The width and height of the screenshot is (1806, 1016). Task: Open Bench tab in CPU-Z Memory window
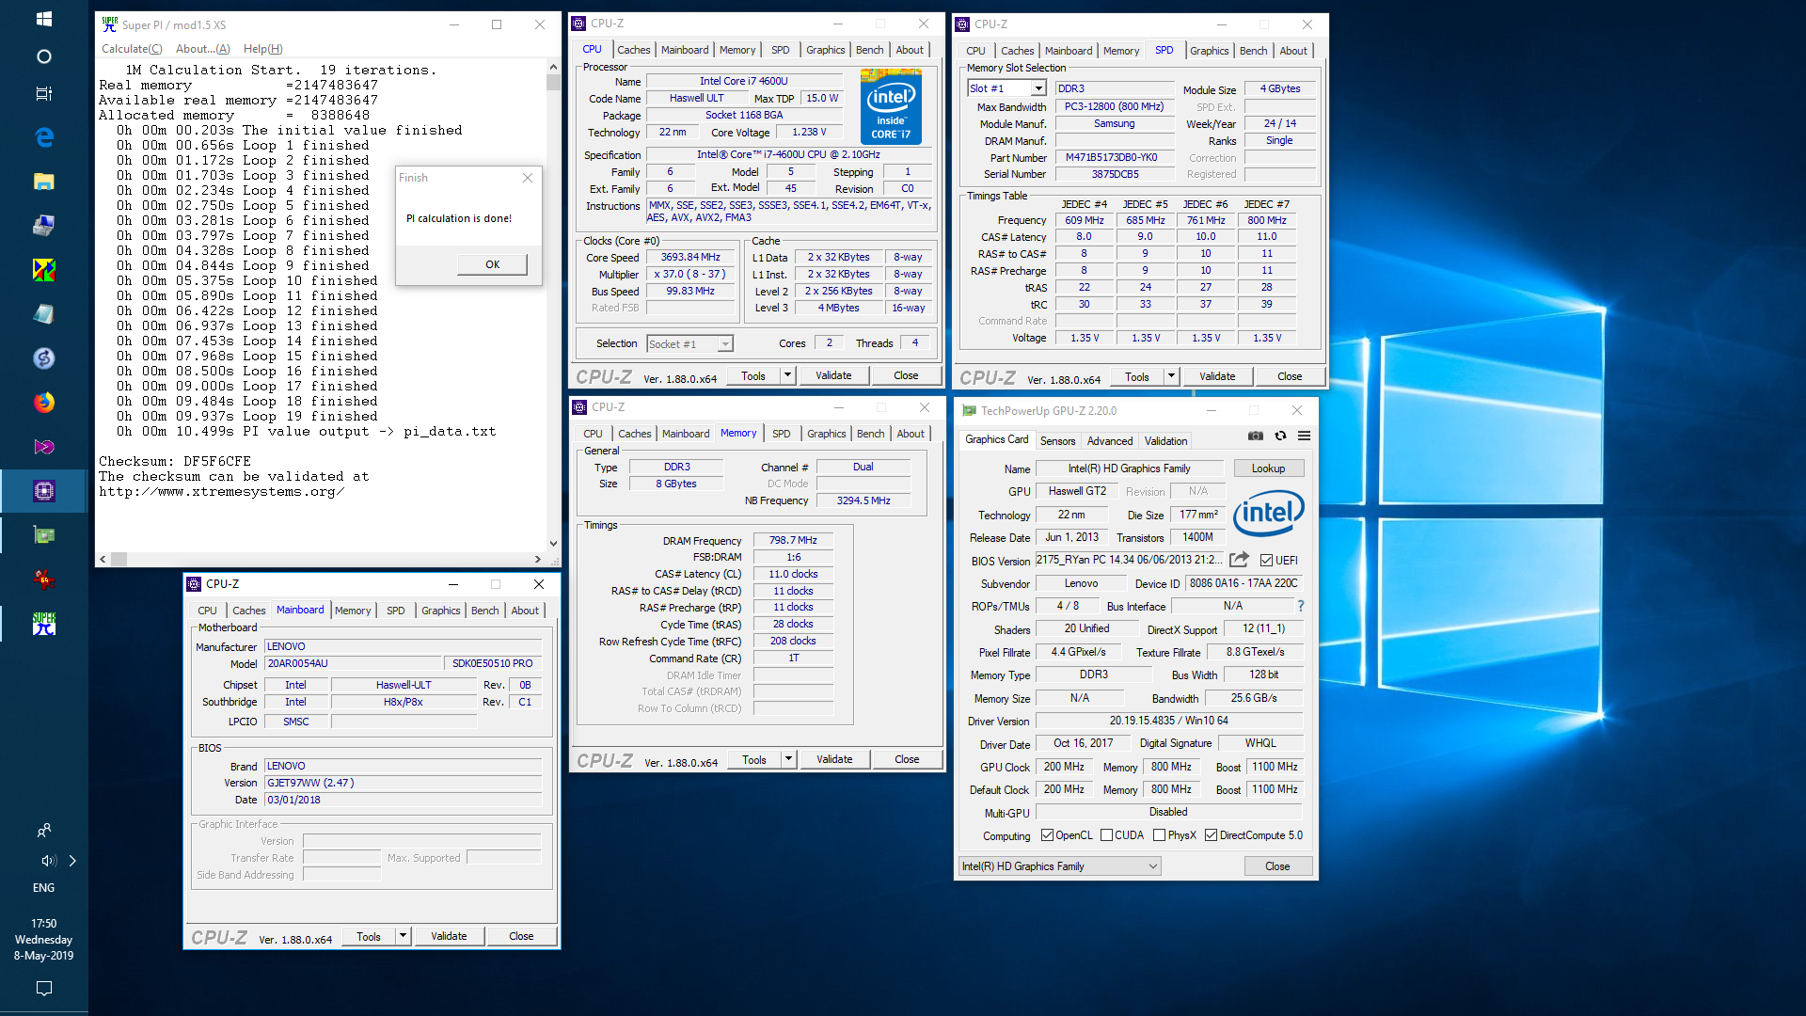click(870, 434)
